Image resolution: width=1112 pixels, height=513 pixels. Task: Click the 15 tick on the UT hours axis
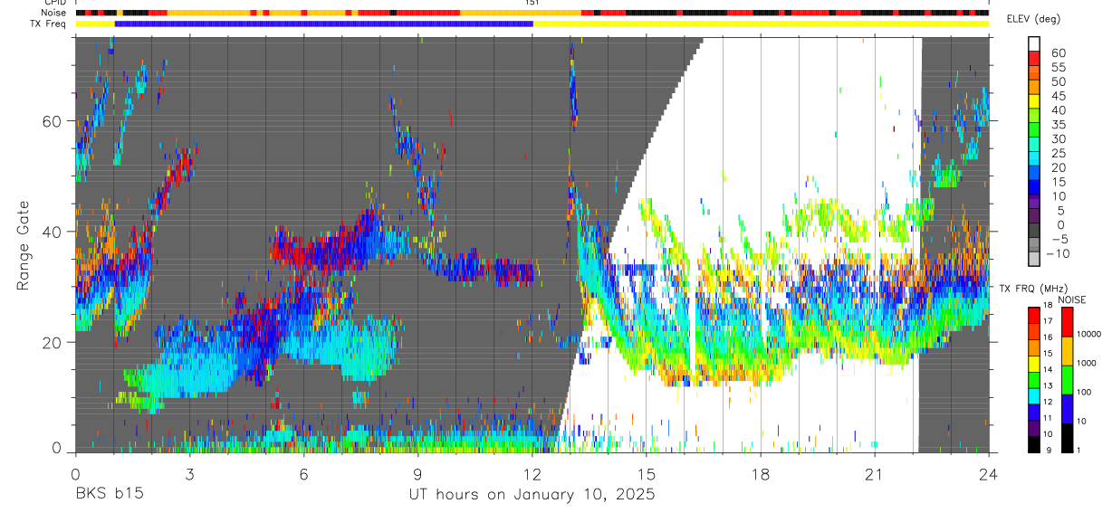(647, 473)
